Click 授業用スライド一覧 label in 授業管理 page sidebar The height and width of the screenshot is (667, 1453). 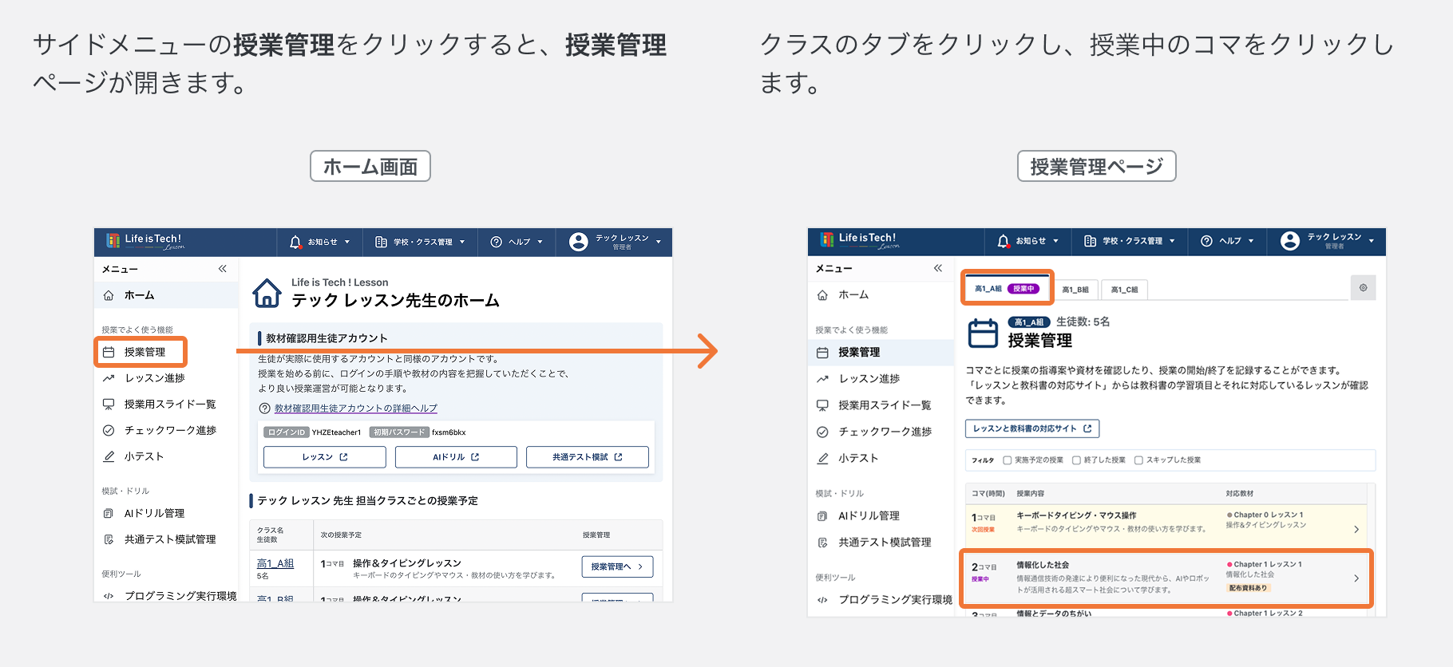[x=885, y=405]
